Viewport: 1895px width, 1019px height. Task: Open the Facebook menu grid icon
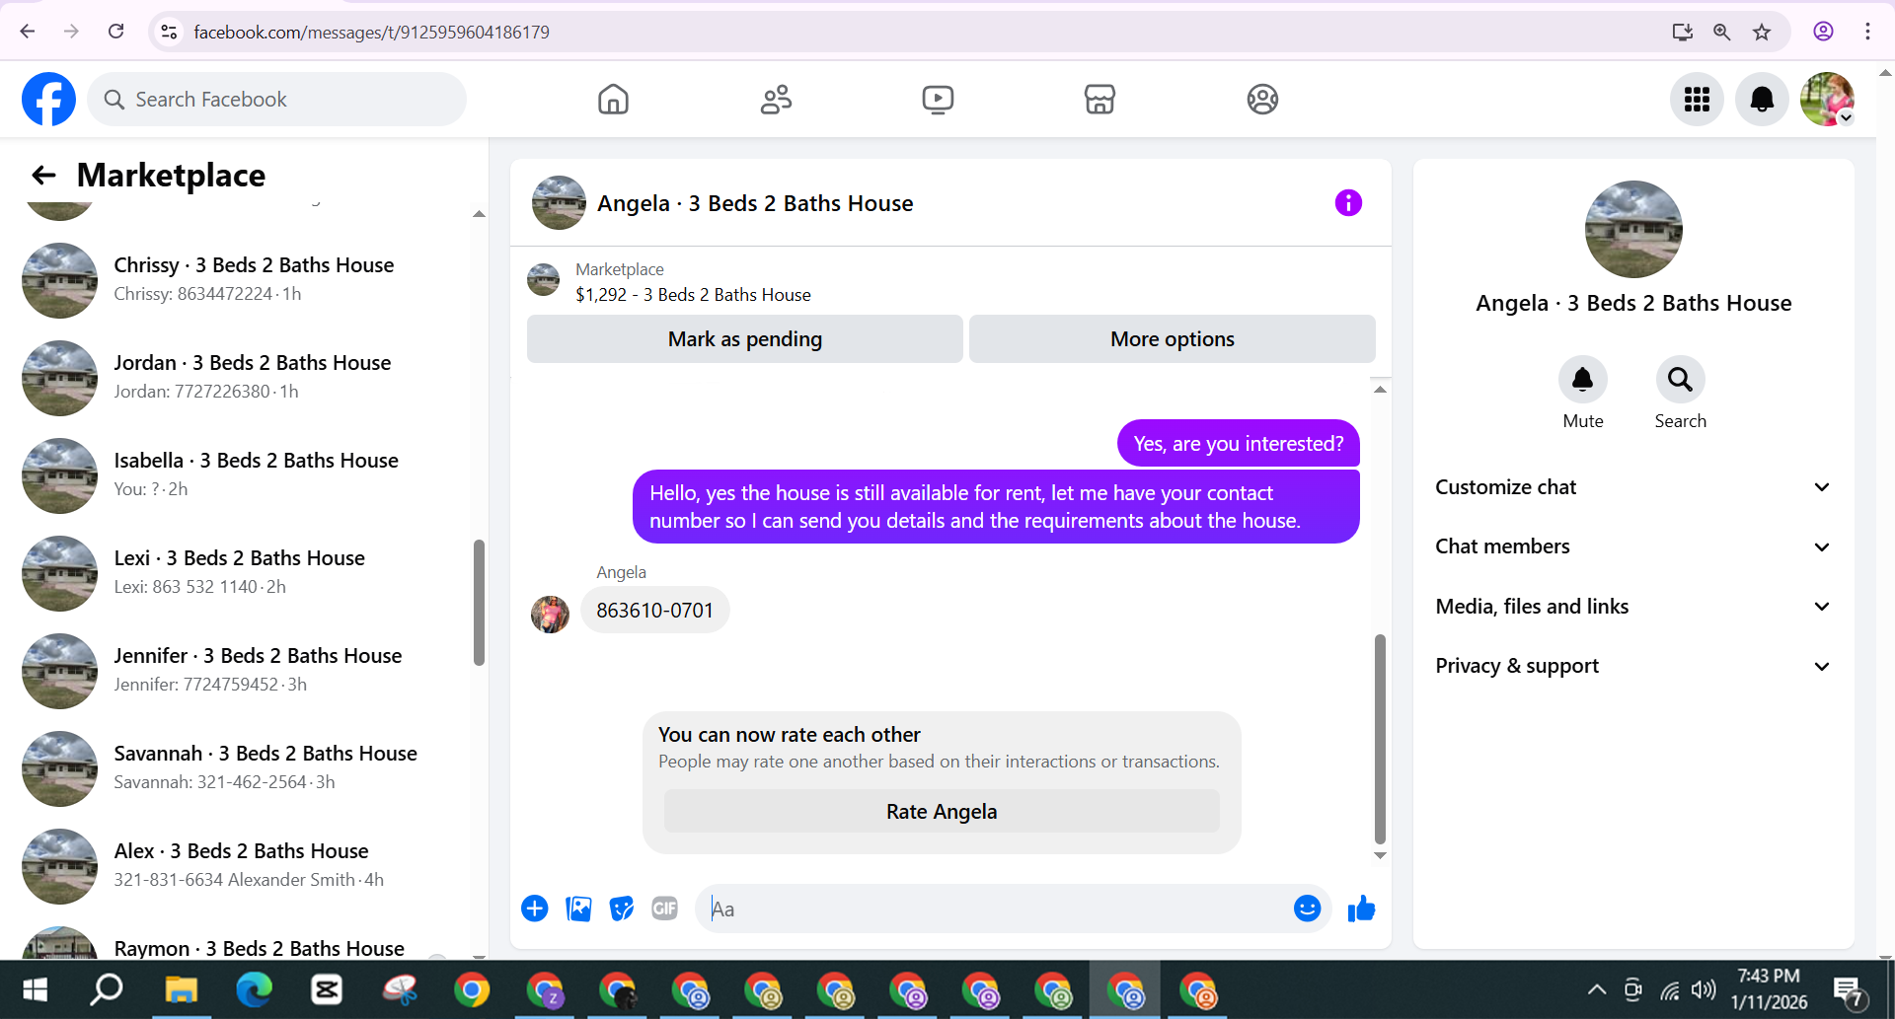click(x=1697, y=99)
